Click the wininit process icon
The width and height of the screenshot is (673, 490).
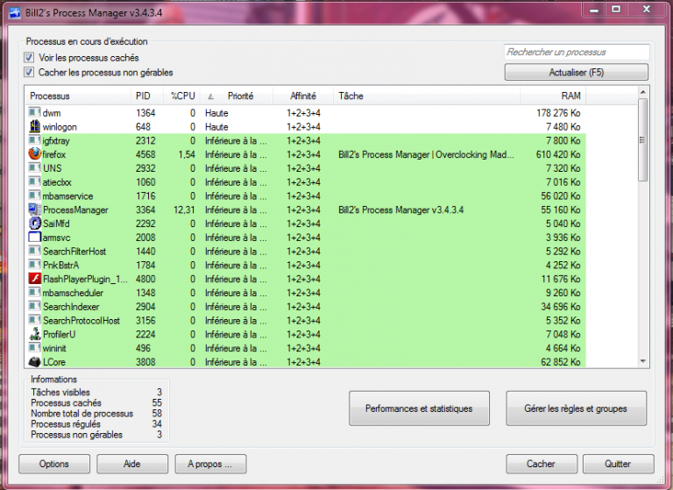pos(34,348)
